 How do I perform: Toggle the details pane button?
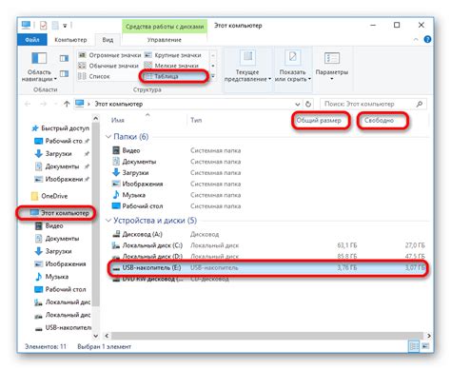(x=64, y=74)
